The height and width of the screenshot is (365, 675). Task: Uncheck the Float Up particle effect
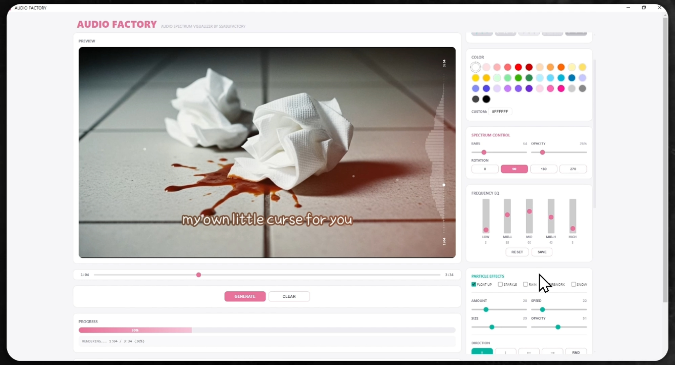(x=474, y=284)
